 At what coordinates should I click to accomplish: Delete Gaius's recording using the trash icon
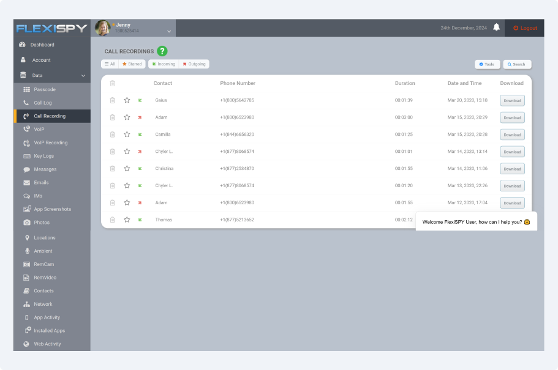[x=113, y=100]
